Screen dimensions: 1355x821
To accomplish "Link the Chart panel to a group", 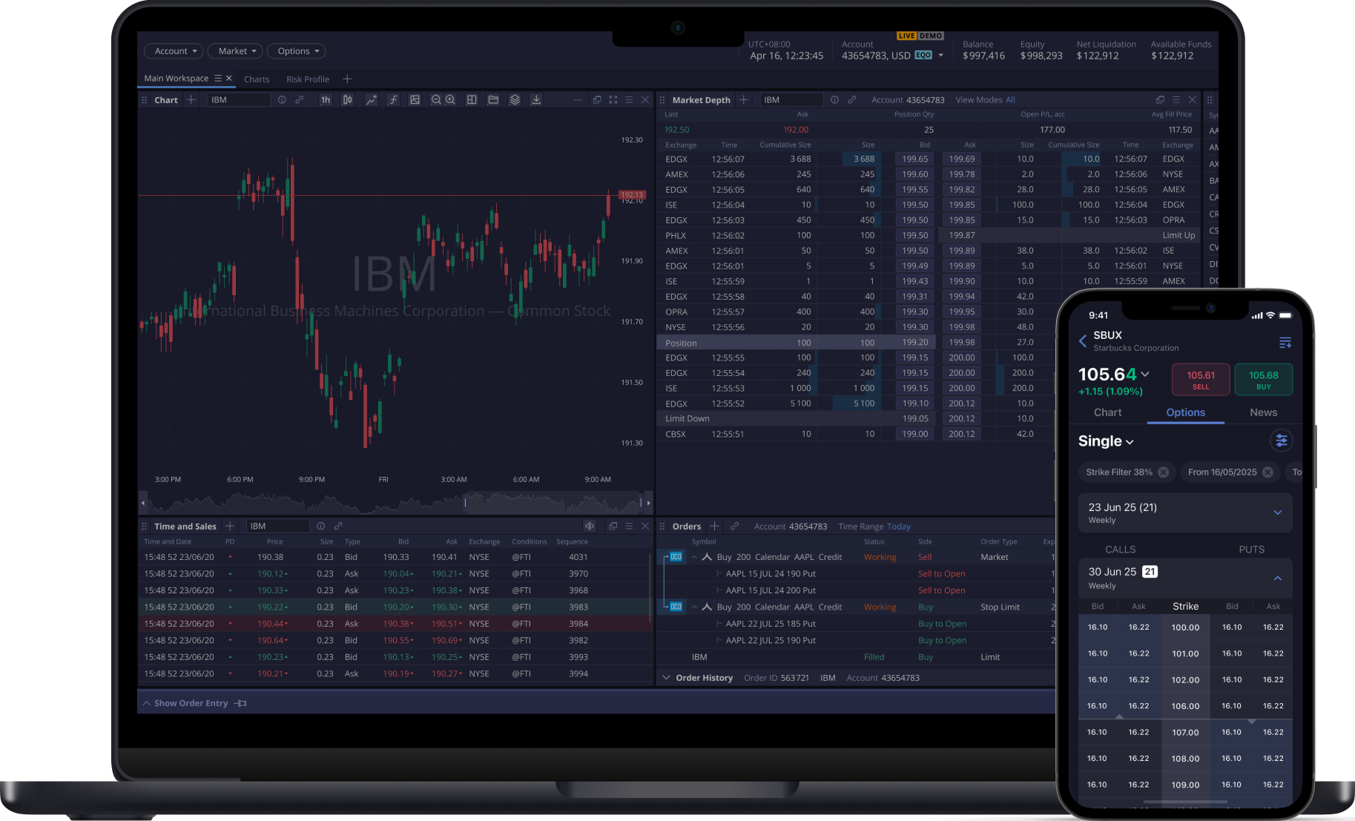I will click(x=300, y=99).
